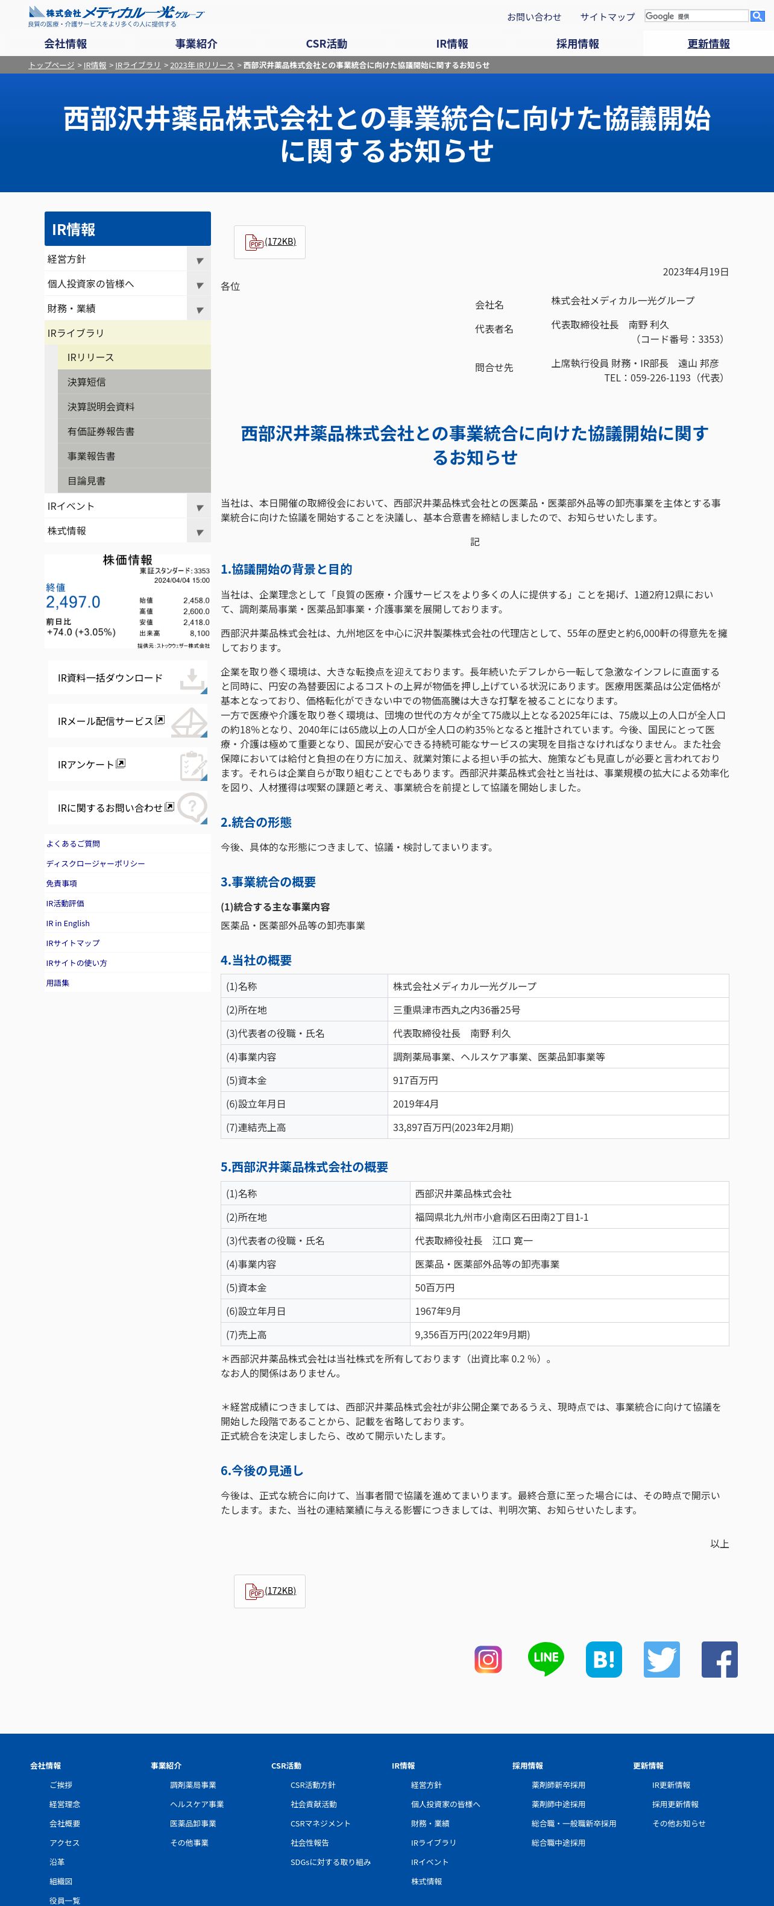Open footer link 薬剤師新卒採用

coord(558,1785)
